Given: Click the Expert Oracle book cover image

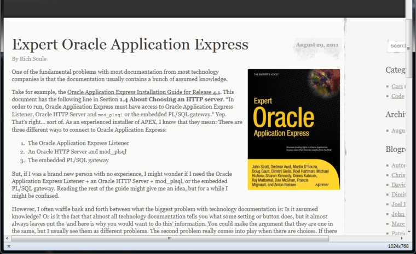Looking at the screenshot, I should point(294,129).
